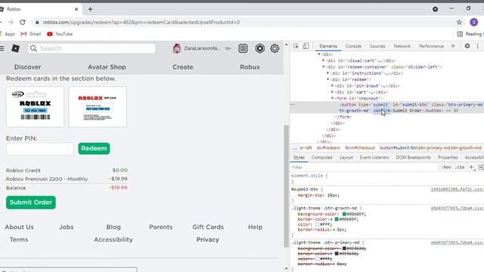The height and width of the screenshot is (272, 484).
Task: Click the ZaraLarssonfa avatar icon
Action: tap(177, 48)
